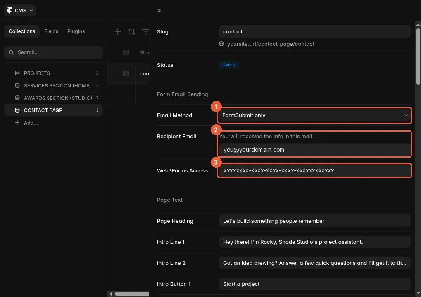Click the yoursite.url/contact-page/contact text
Screen dimensions: 421x297
271,44
